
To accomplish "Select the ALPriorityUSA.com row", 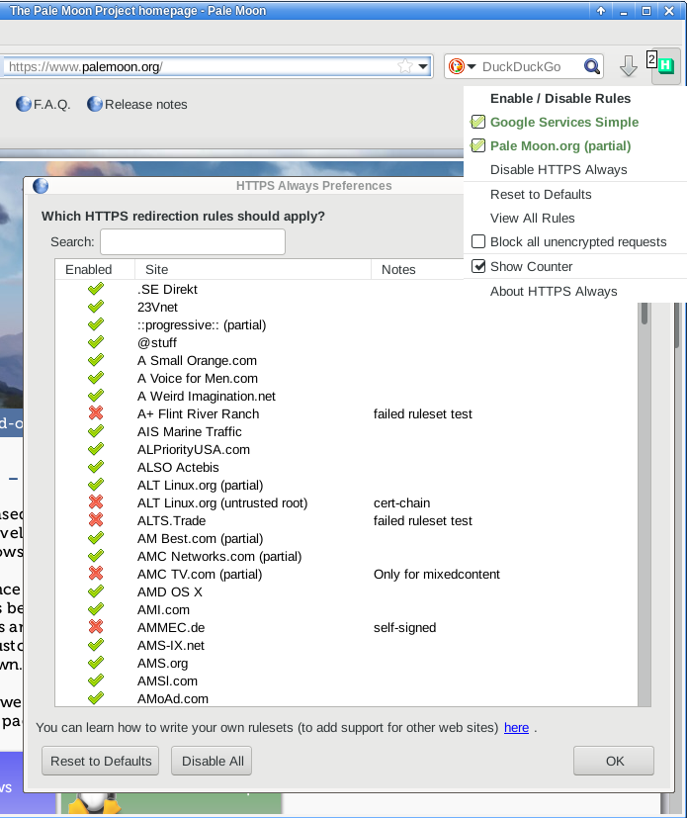I will point(346,449).
